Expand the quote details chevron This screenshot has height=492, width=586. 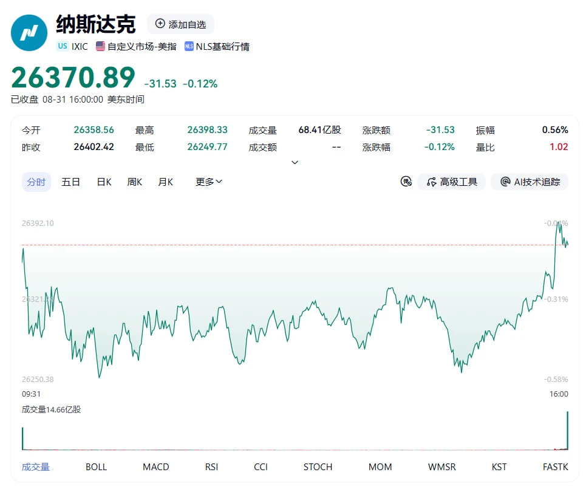pos(295,162)
